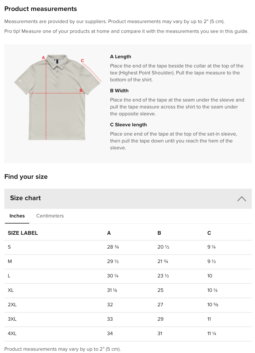Viewport: 255px width, 353px height.
Task: Select the Inches tab
Action: (17, 216)
